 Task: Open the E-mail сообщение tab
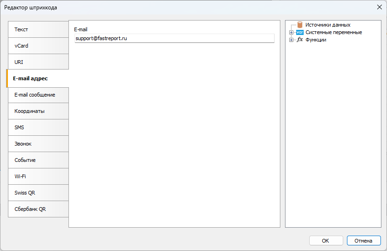coord(38,95)
